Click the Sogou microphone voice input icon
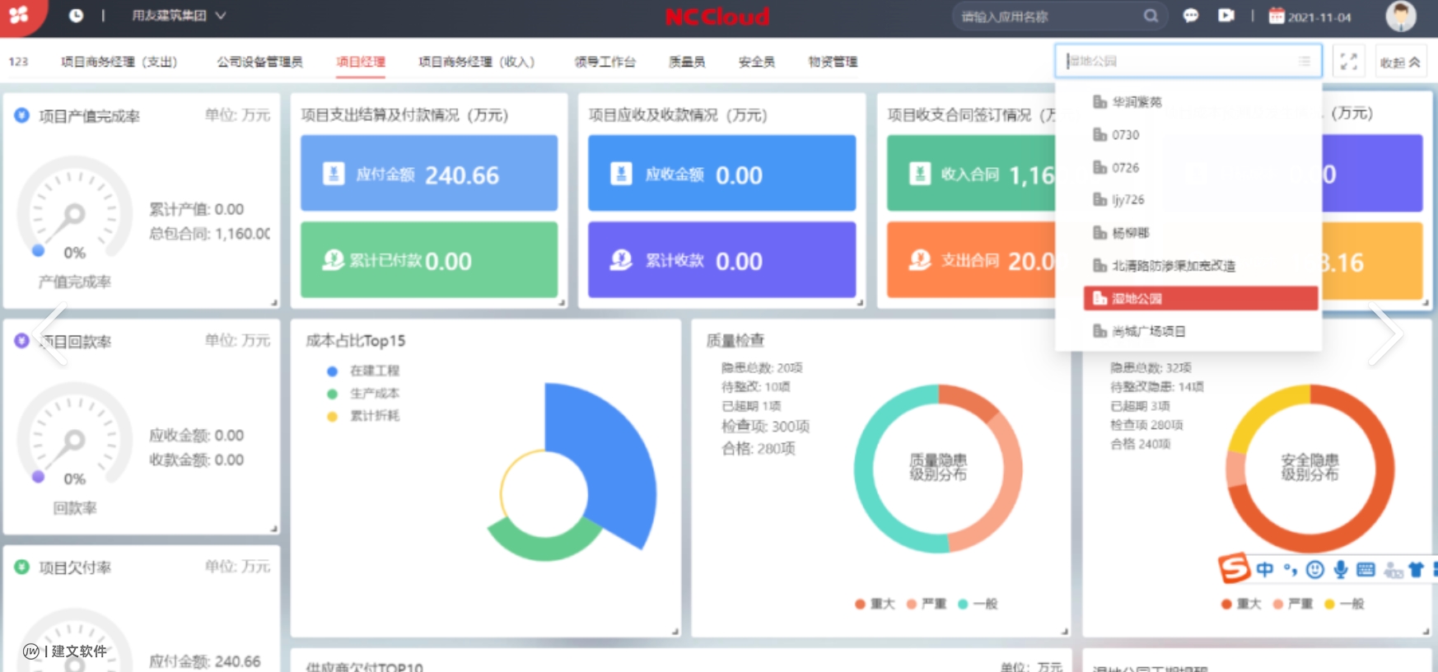 pos(1341,569)
